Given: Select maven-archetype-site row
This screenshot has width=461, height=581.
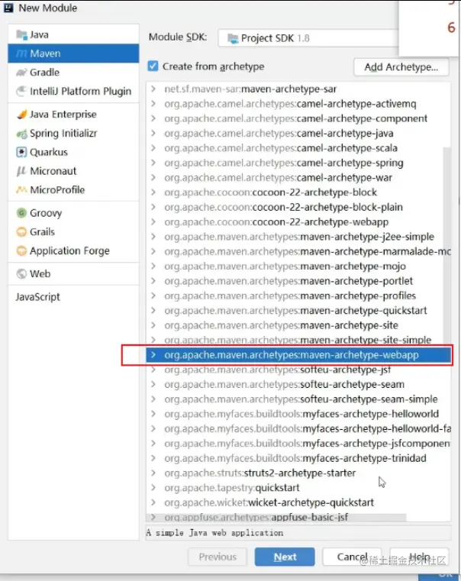Looking at the screenshot, I should click(298, 325).
